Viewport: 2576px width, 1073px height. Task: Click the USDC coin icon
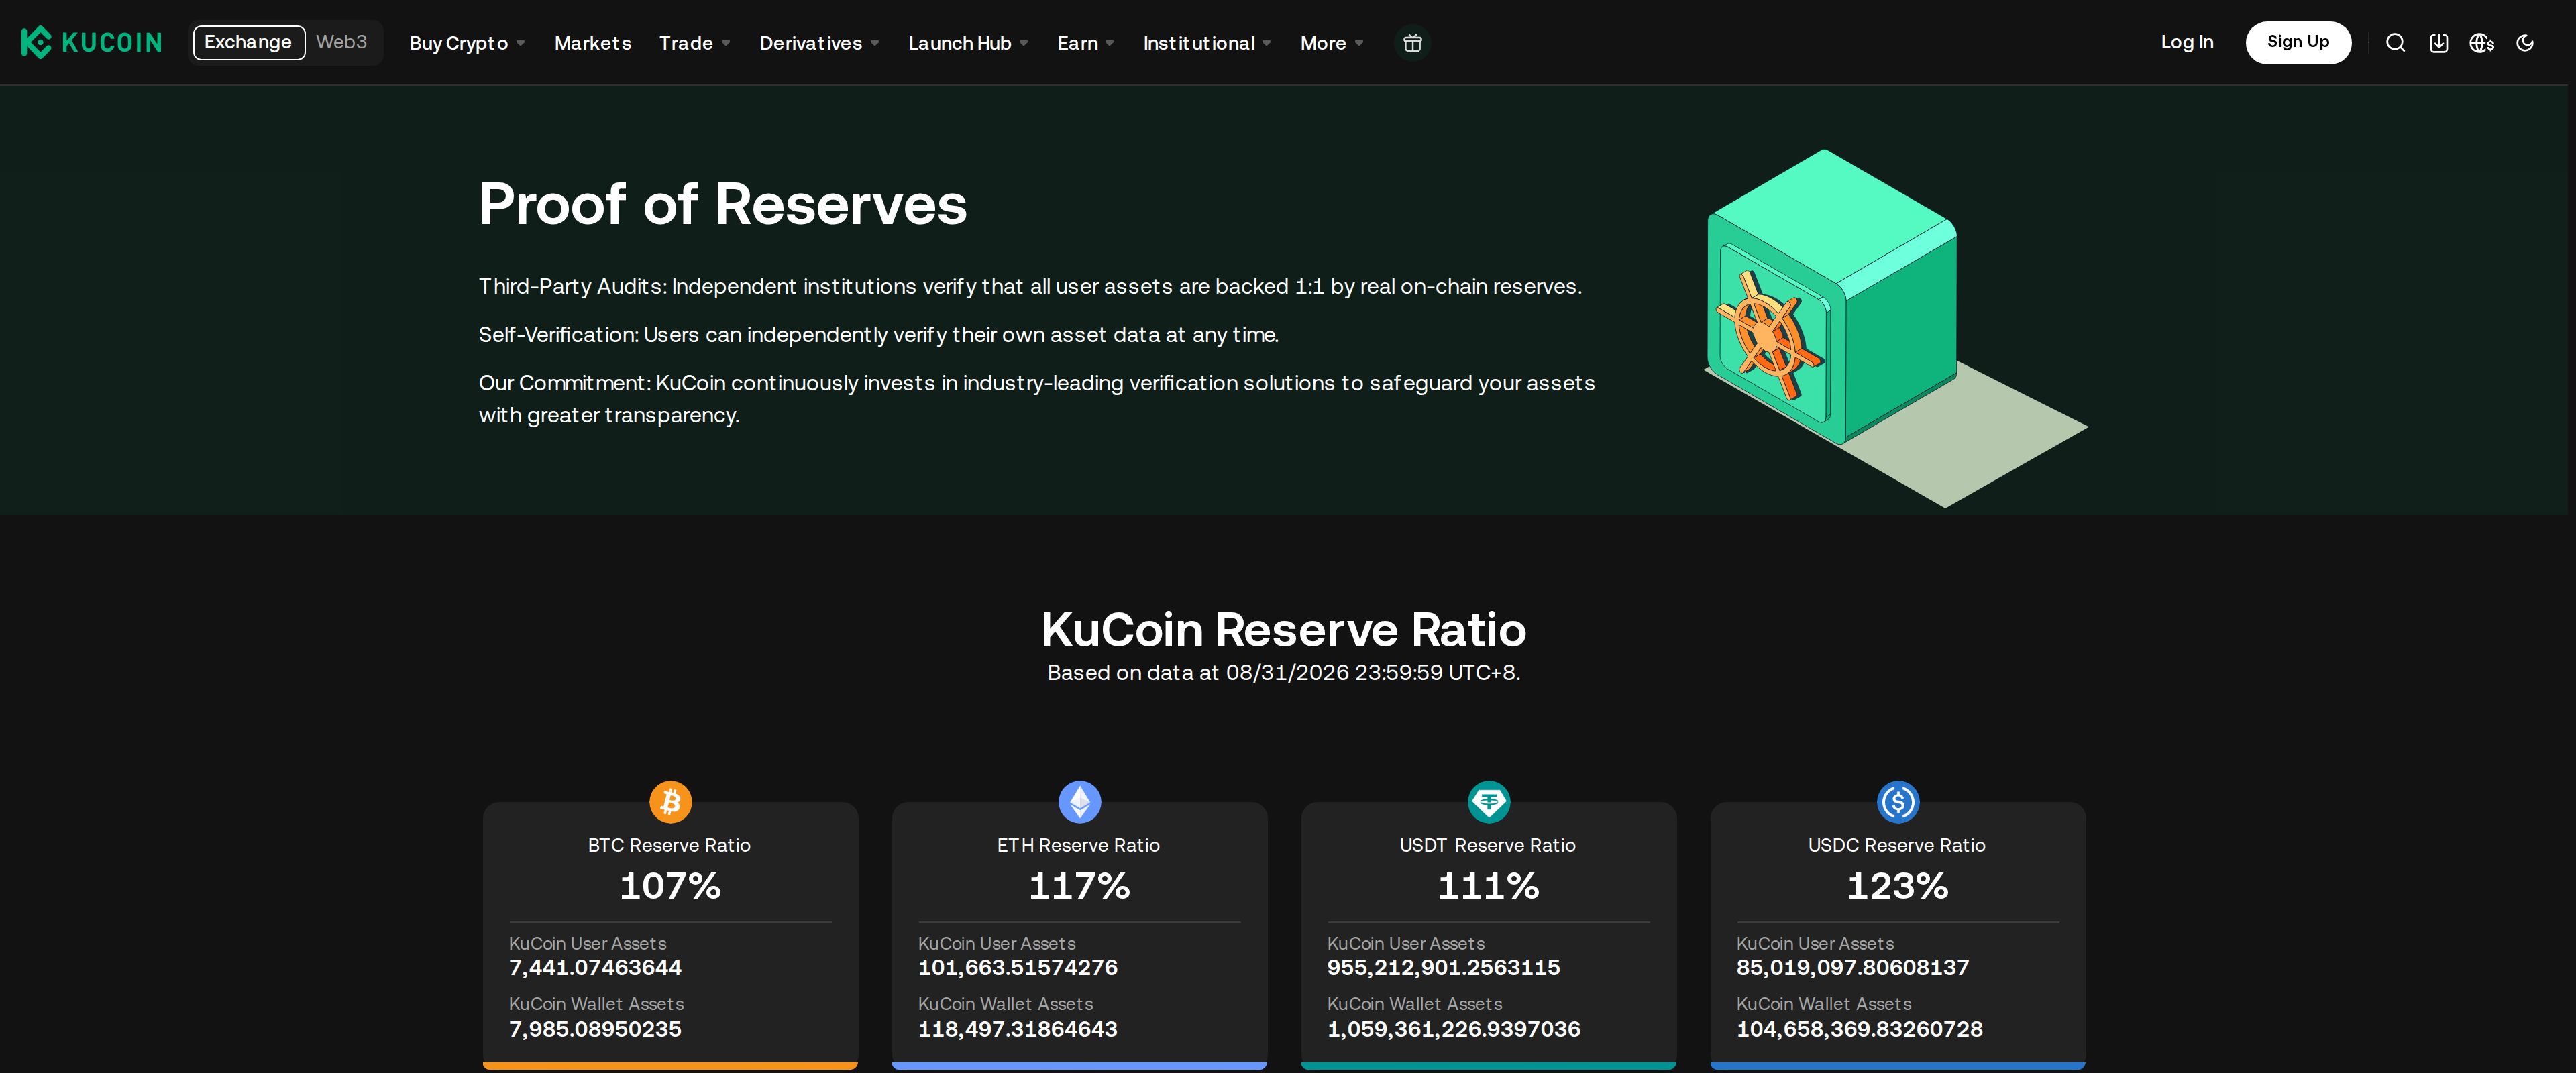click(x=1897, y=801)
